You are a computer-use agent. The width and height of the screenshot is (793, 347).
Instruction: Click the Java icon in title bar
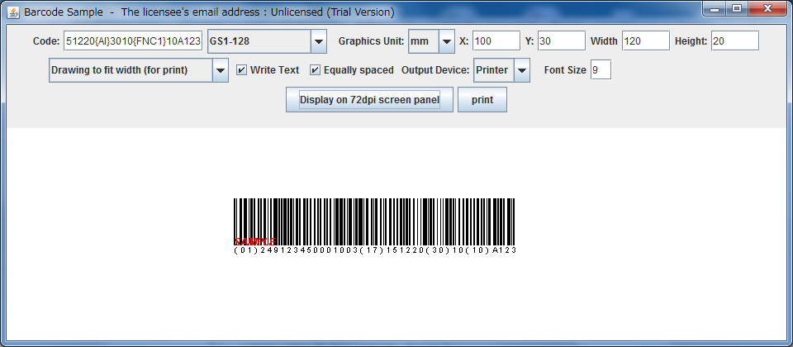[14, 12]
